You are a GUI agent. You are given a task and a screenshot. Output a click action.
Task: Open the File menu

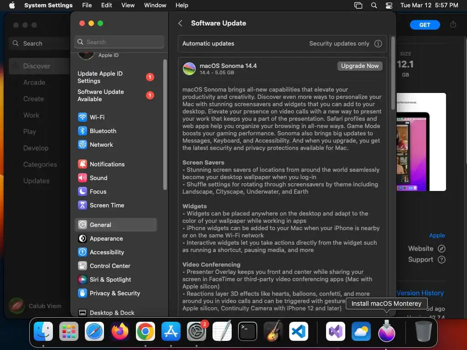click(x=87, y=5)
